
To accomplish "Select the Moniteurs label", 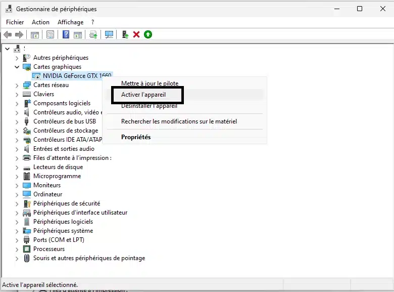I will [47, 185].
